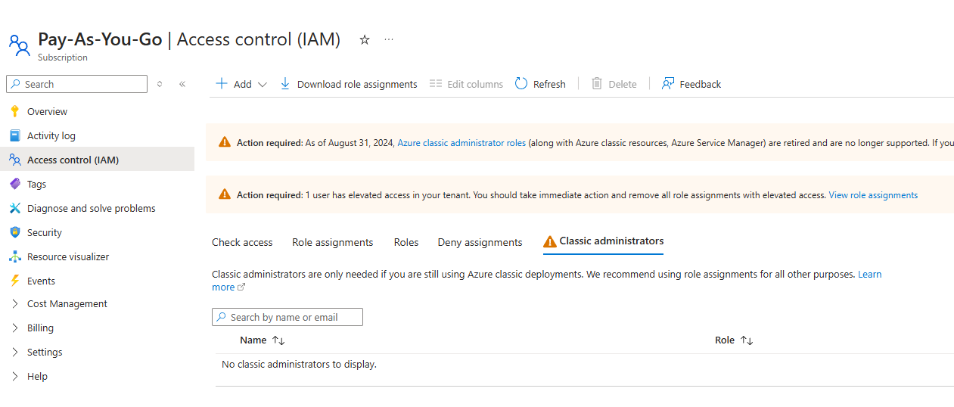This screenshot has height=407, width=954.
Task: Click the Feedback button label
Action: (701, 84)
